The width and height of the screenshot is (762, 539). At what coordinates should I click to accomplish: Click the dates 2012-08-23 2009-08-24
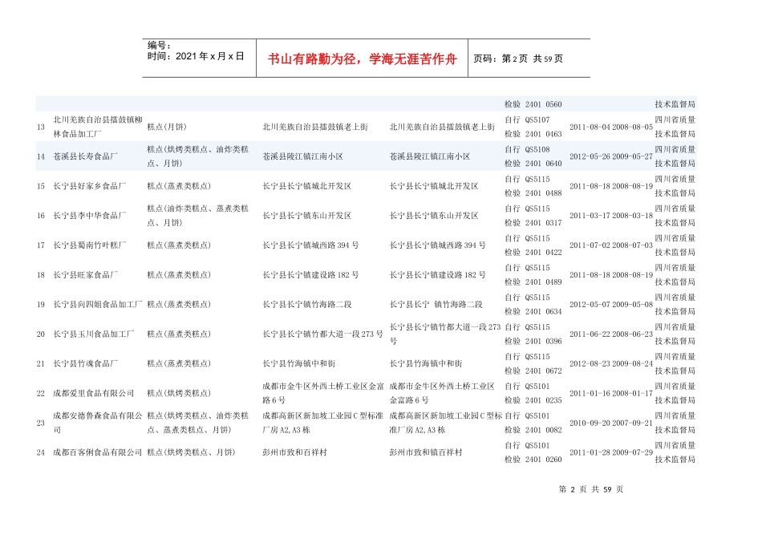pyautogui.click(x=611, y=363)
